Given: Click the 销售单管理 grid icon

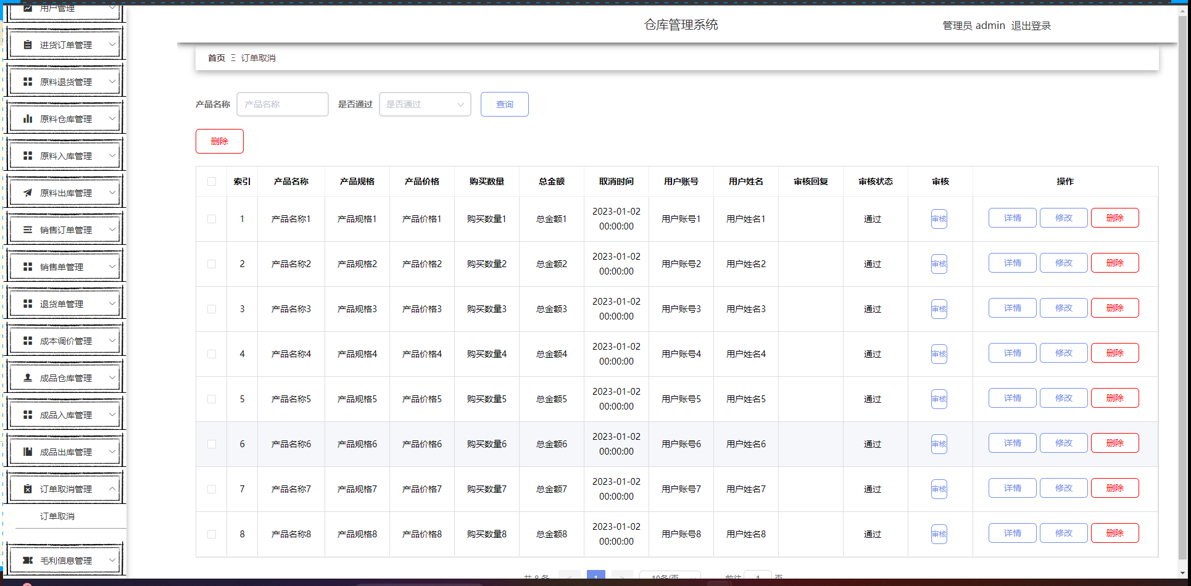Looking at the screenshot, I should pyautogui.click(x=28, y=267).
